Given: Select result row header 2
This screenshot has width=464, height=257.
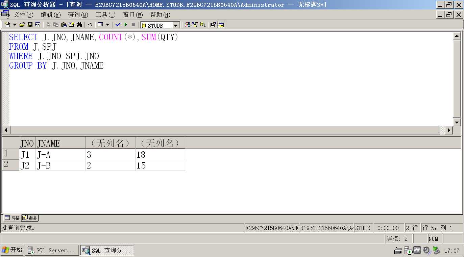Looking at the screenshot, I should coord(10,165).
